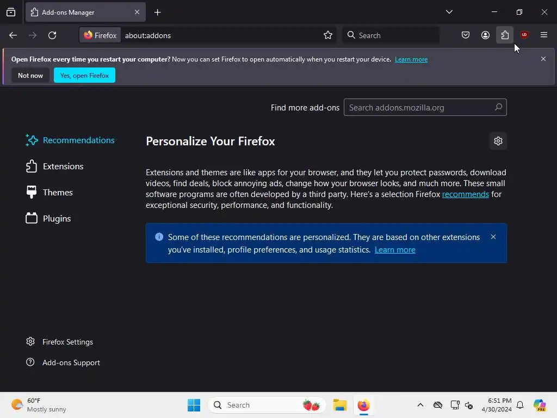
Task: Select Recommendations in the sidebar
Action: click(70, 140)
